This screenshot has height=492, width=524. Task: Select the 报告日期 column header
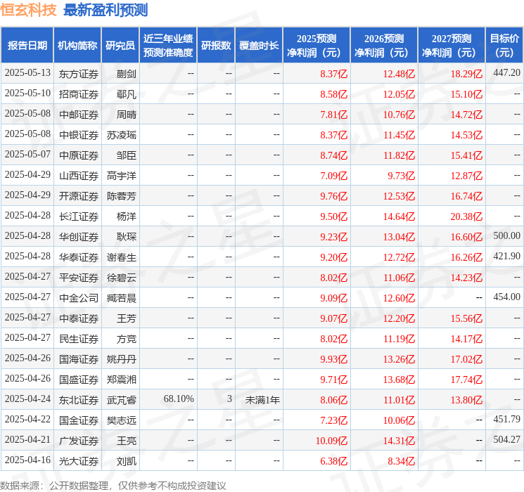[x=27, y=46]
